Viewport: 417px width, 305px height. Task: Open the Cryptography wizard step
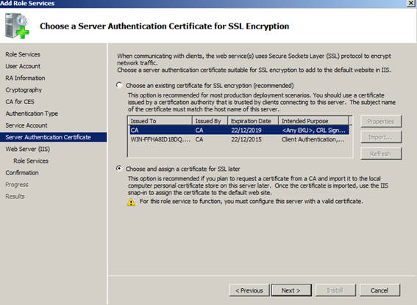pos(24,90)
